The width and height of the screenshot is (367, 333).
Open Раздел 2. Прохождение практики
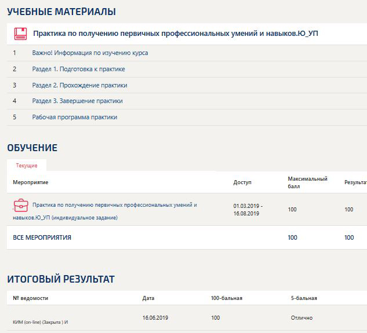79,85
